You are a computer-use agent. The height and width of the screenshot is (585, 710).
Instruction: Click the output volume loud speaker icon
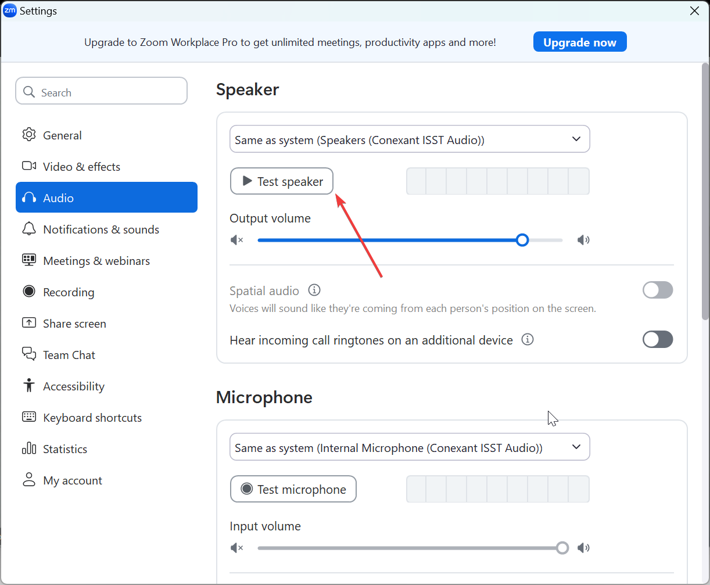pos(583,240)
